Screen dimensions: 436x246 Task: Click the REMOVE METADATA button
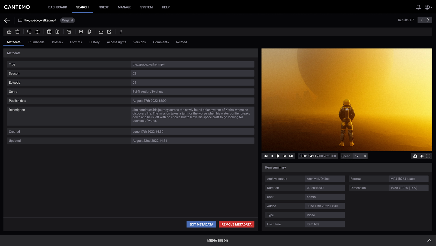pos(236,224)
